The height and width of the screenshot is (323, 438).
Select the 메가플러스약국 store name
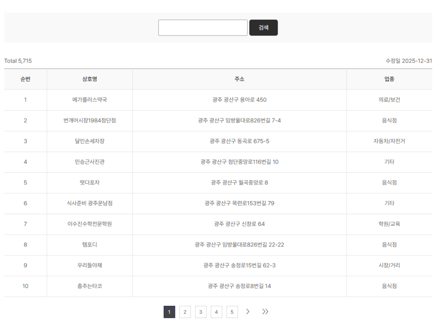click(89, 100)
